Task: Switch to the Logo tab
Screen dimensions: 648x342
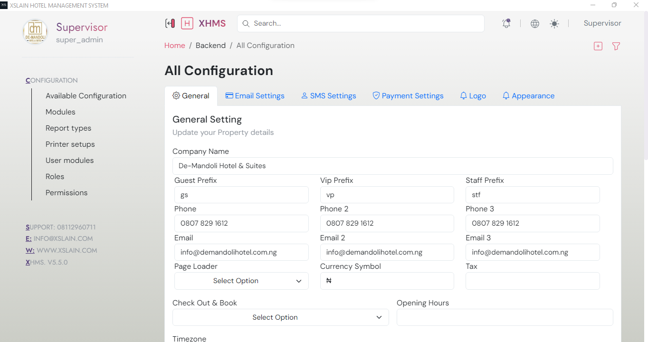Action: pyautogui.click(x=473, y=95)
